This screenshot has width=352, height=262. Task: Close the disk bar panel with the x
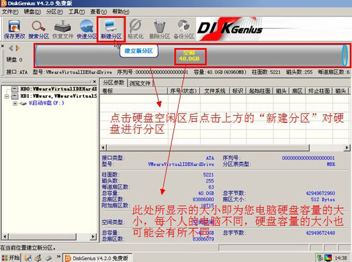point(2,46)
